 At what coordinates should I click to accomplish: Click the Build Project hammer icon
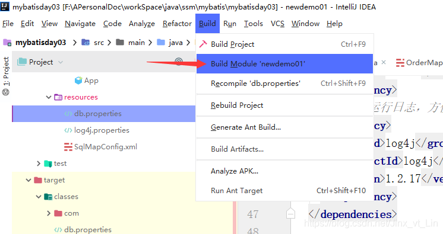(x=203, y=44)
